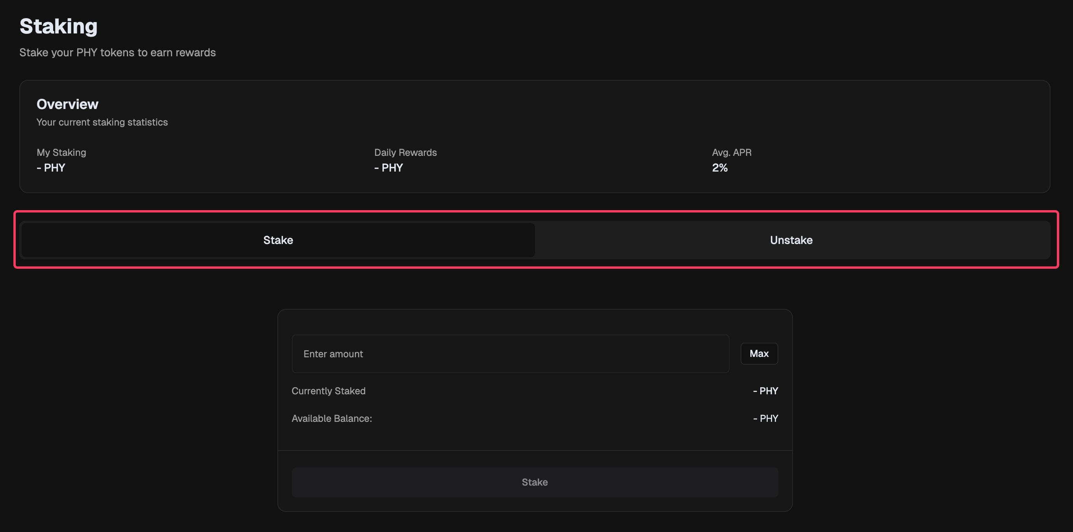The image size is (1073, 532).
Task: Click the Stake submit button at bottom
Action: tap(535, 482)
